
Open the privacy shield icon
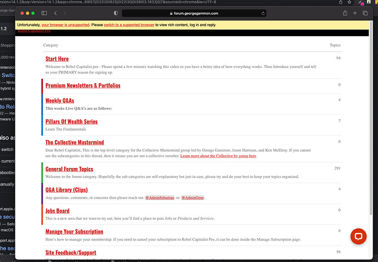coord(116,13)
